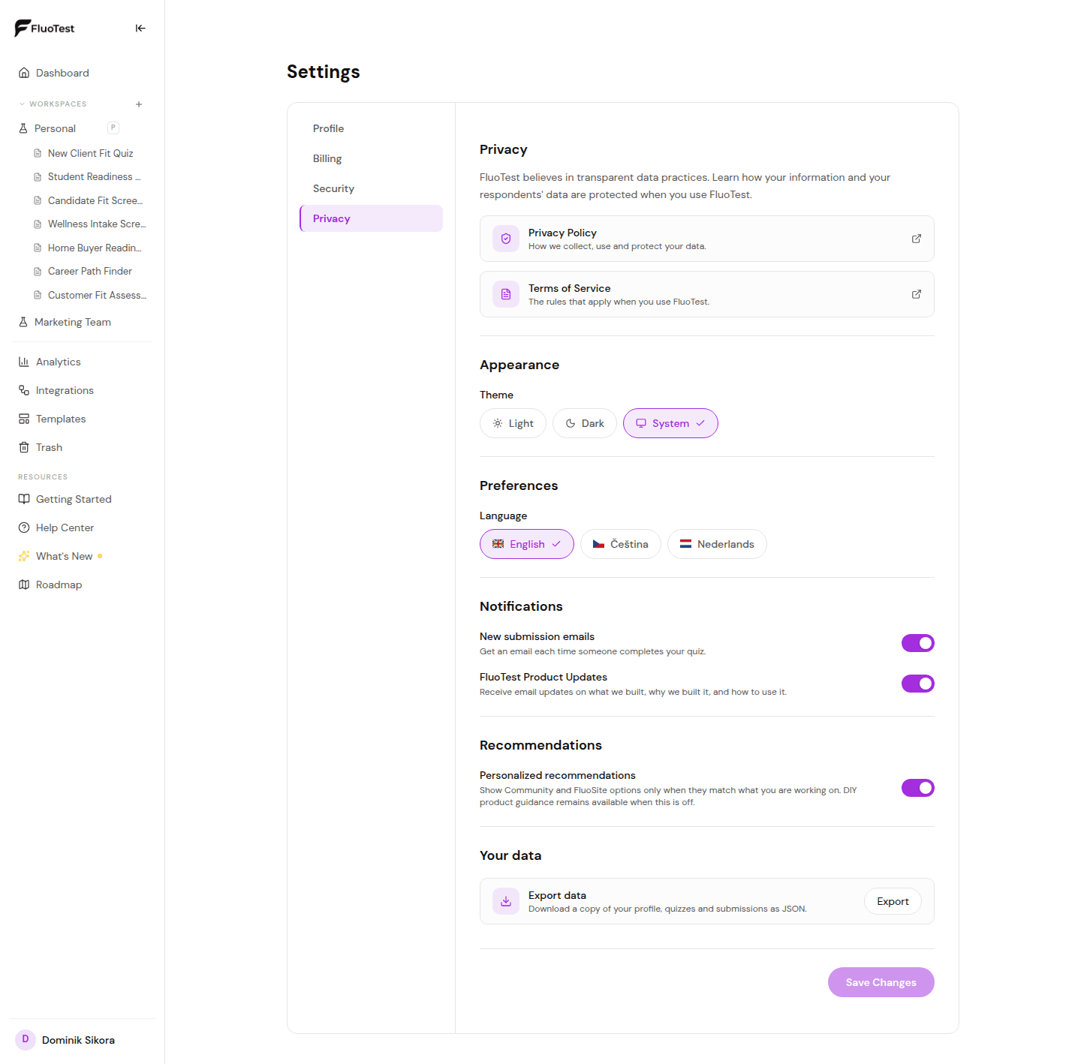The height and width of the screenshot is (1064, 1081).
Task: Click the FluoTest logo
Action: tap(44, 29)
